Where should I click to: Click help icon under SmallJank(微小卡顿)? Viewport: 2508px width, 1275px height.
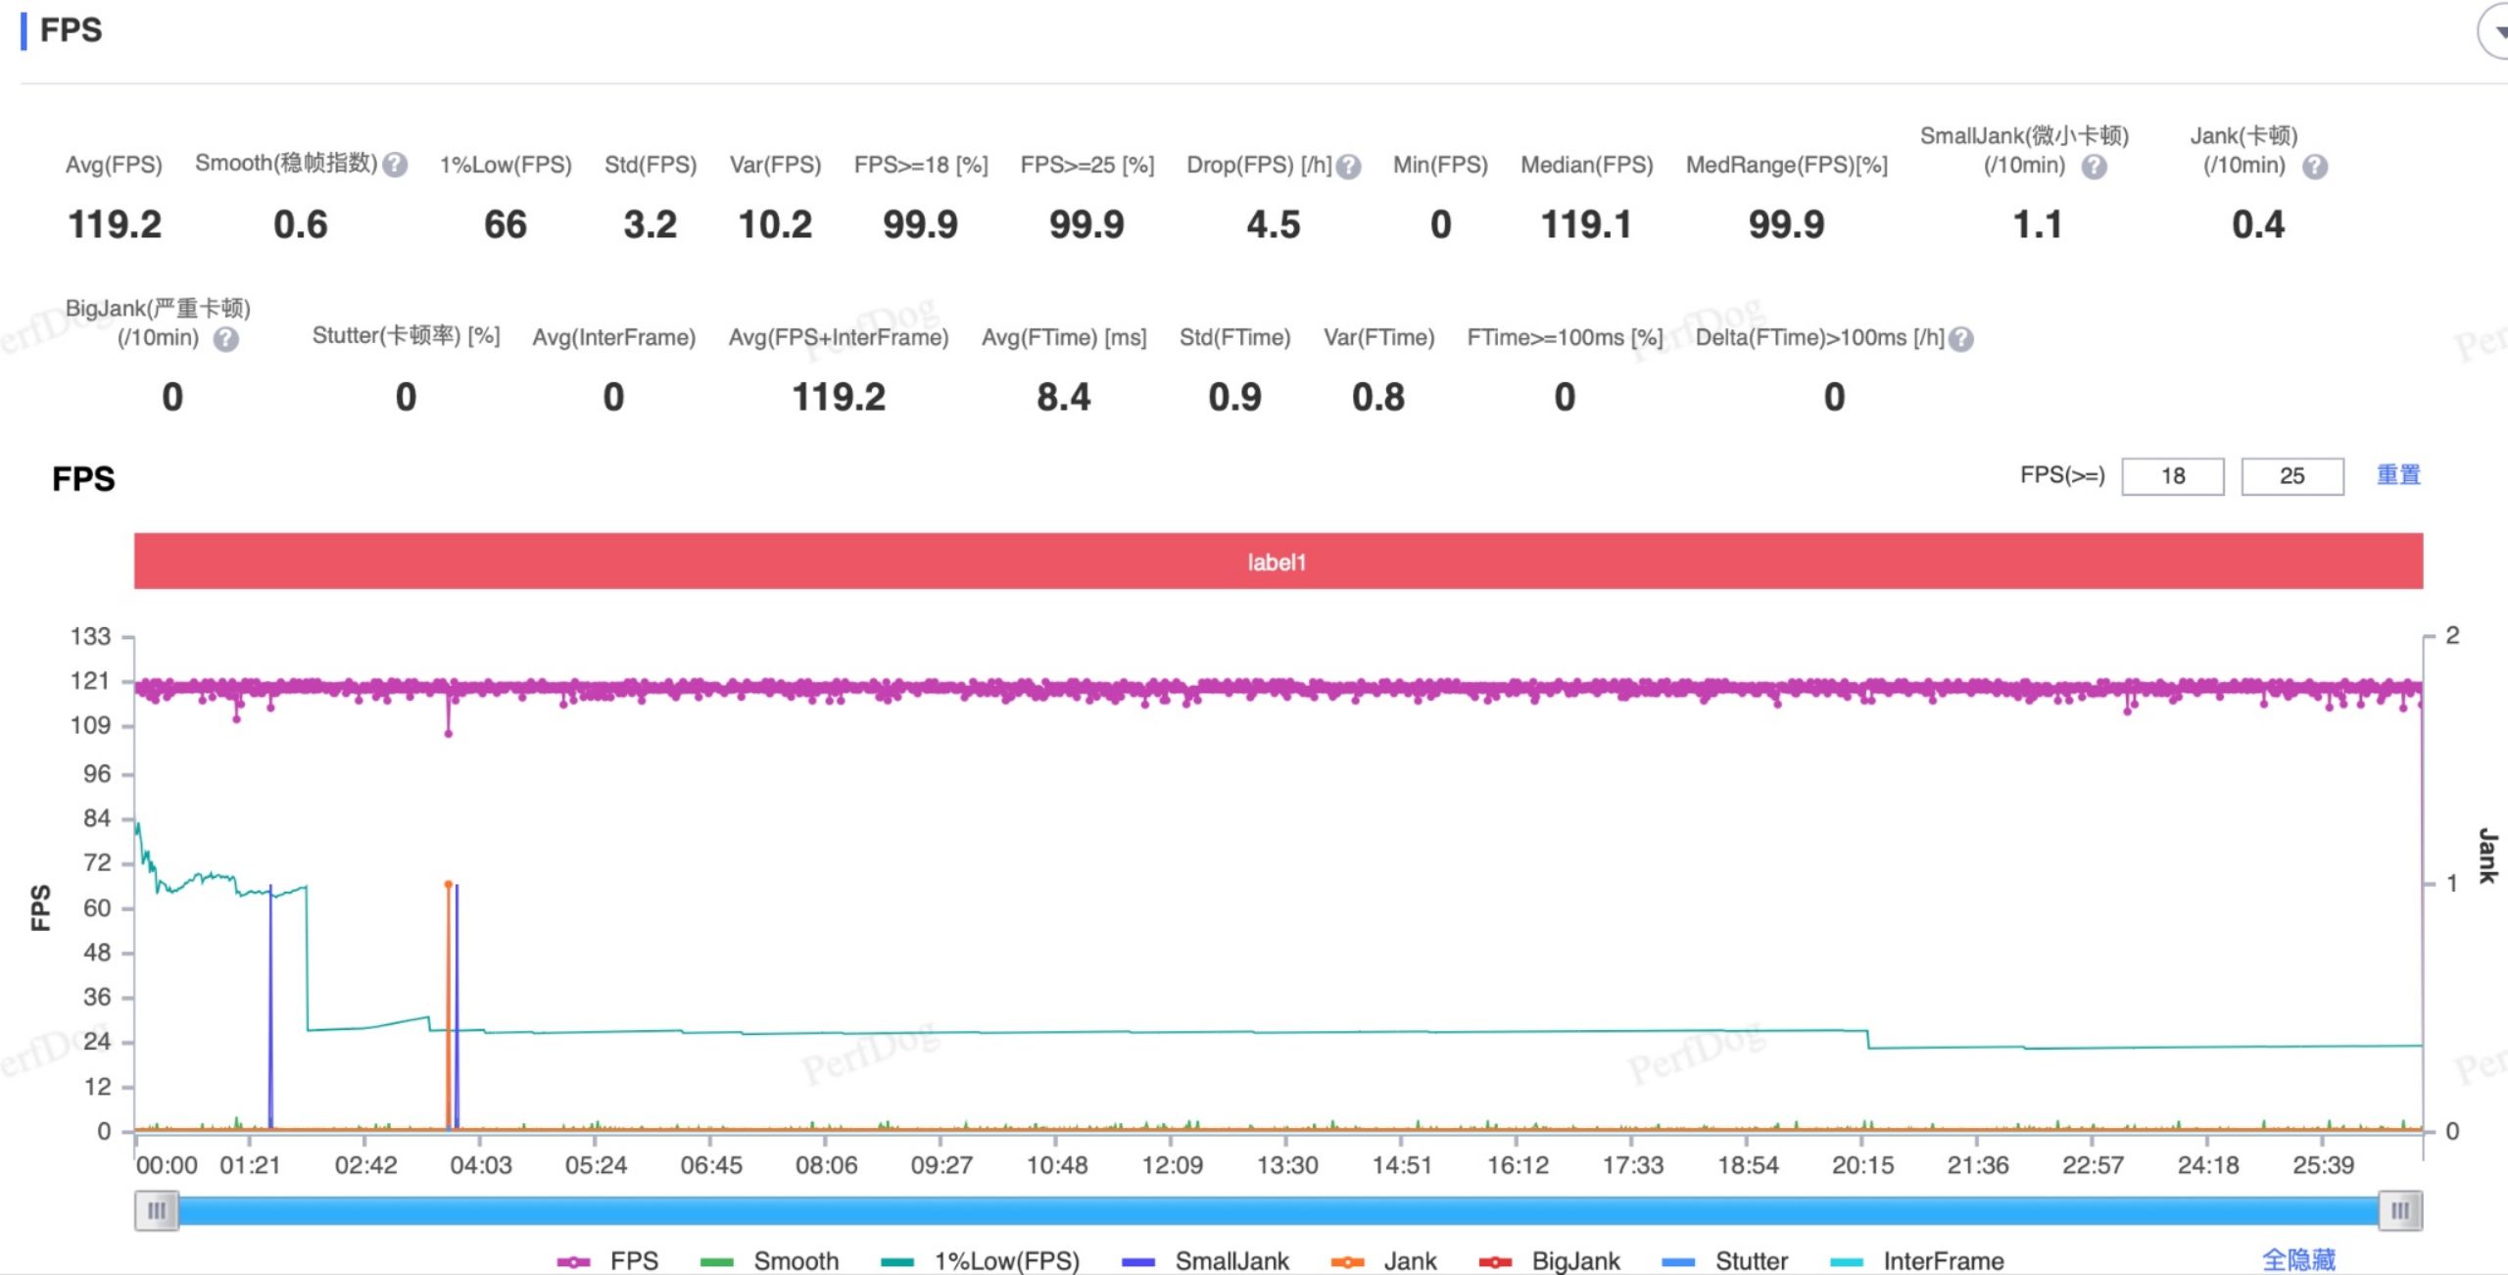(2095, 167)
